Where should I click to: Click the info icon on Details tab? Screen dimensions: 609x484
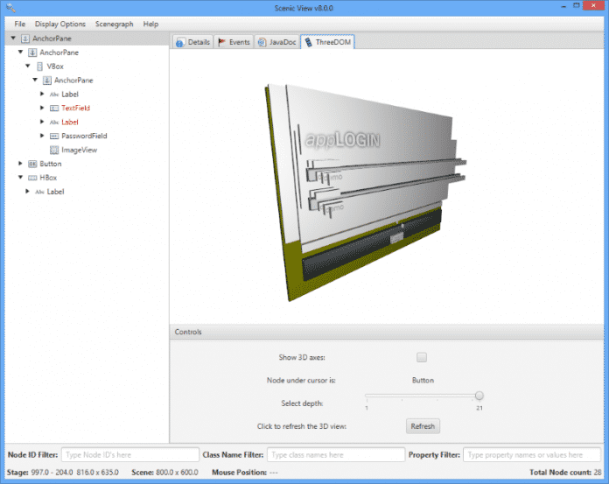pyautogui.click(x=180, y=42)
